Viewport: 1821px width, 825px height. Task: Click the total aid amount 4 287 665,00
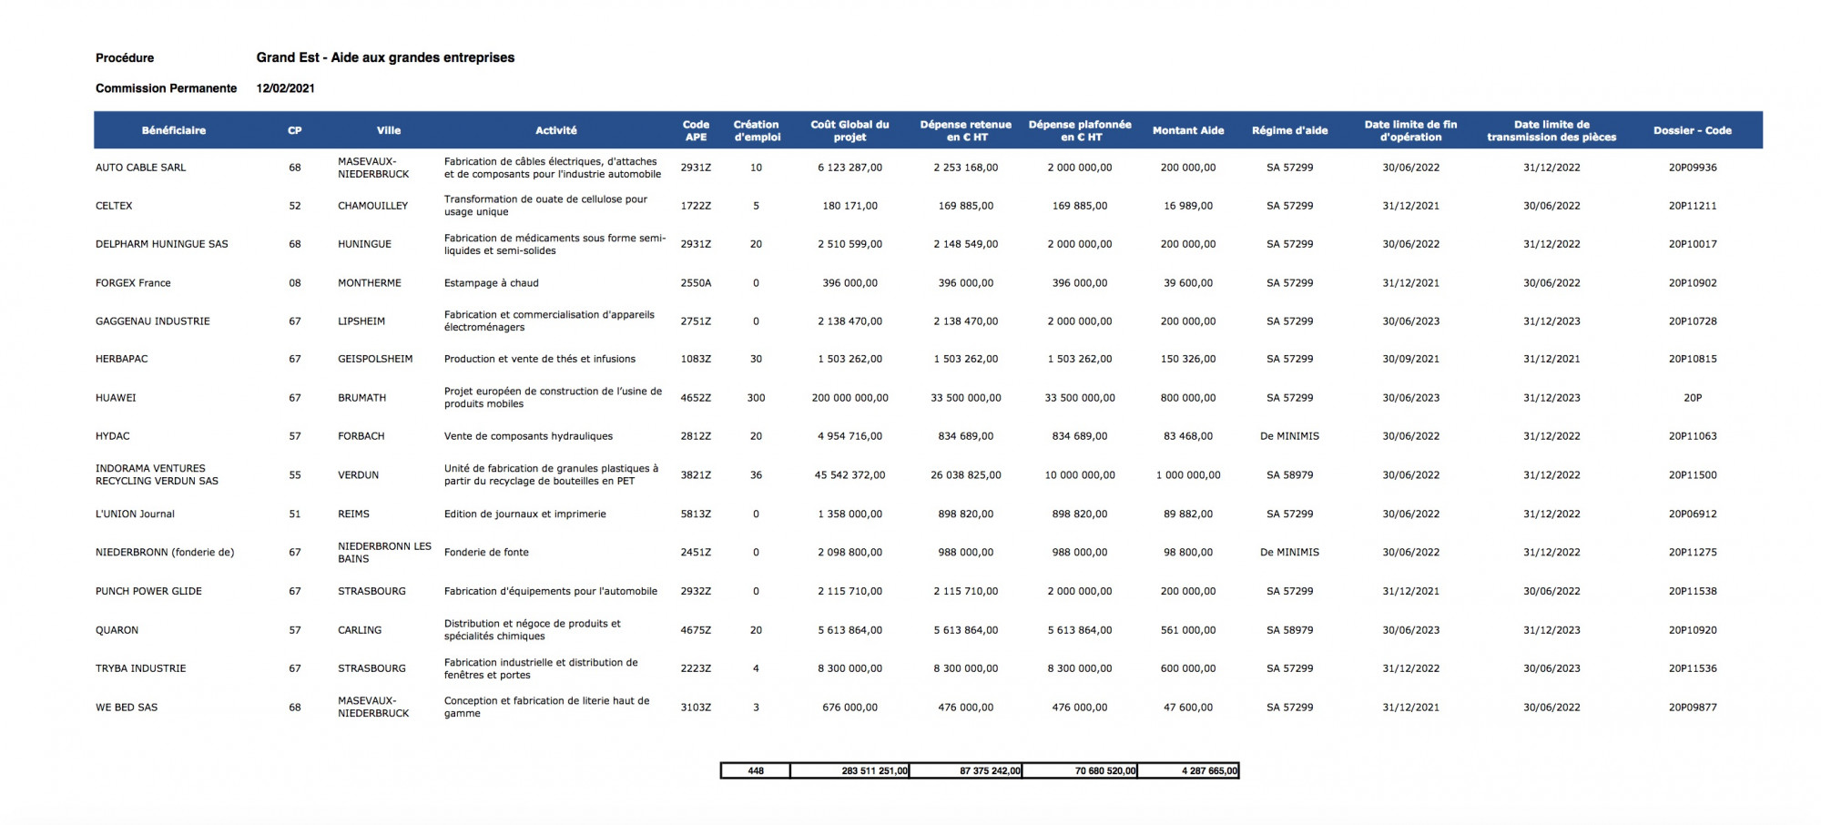tap(1210, 770)
